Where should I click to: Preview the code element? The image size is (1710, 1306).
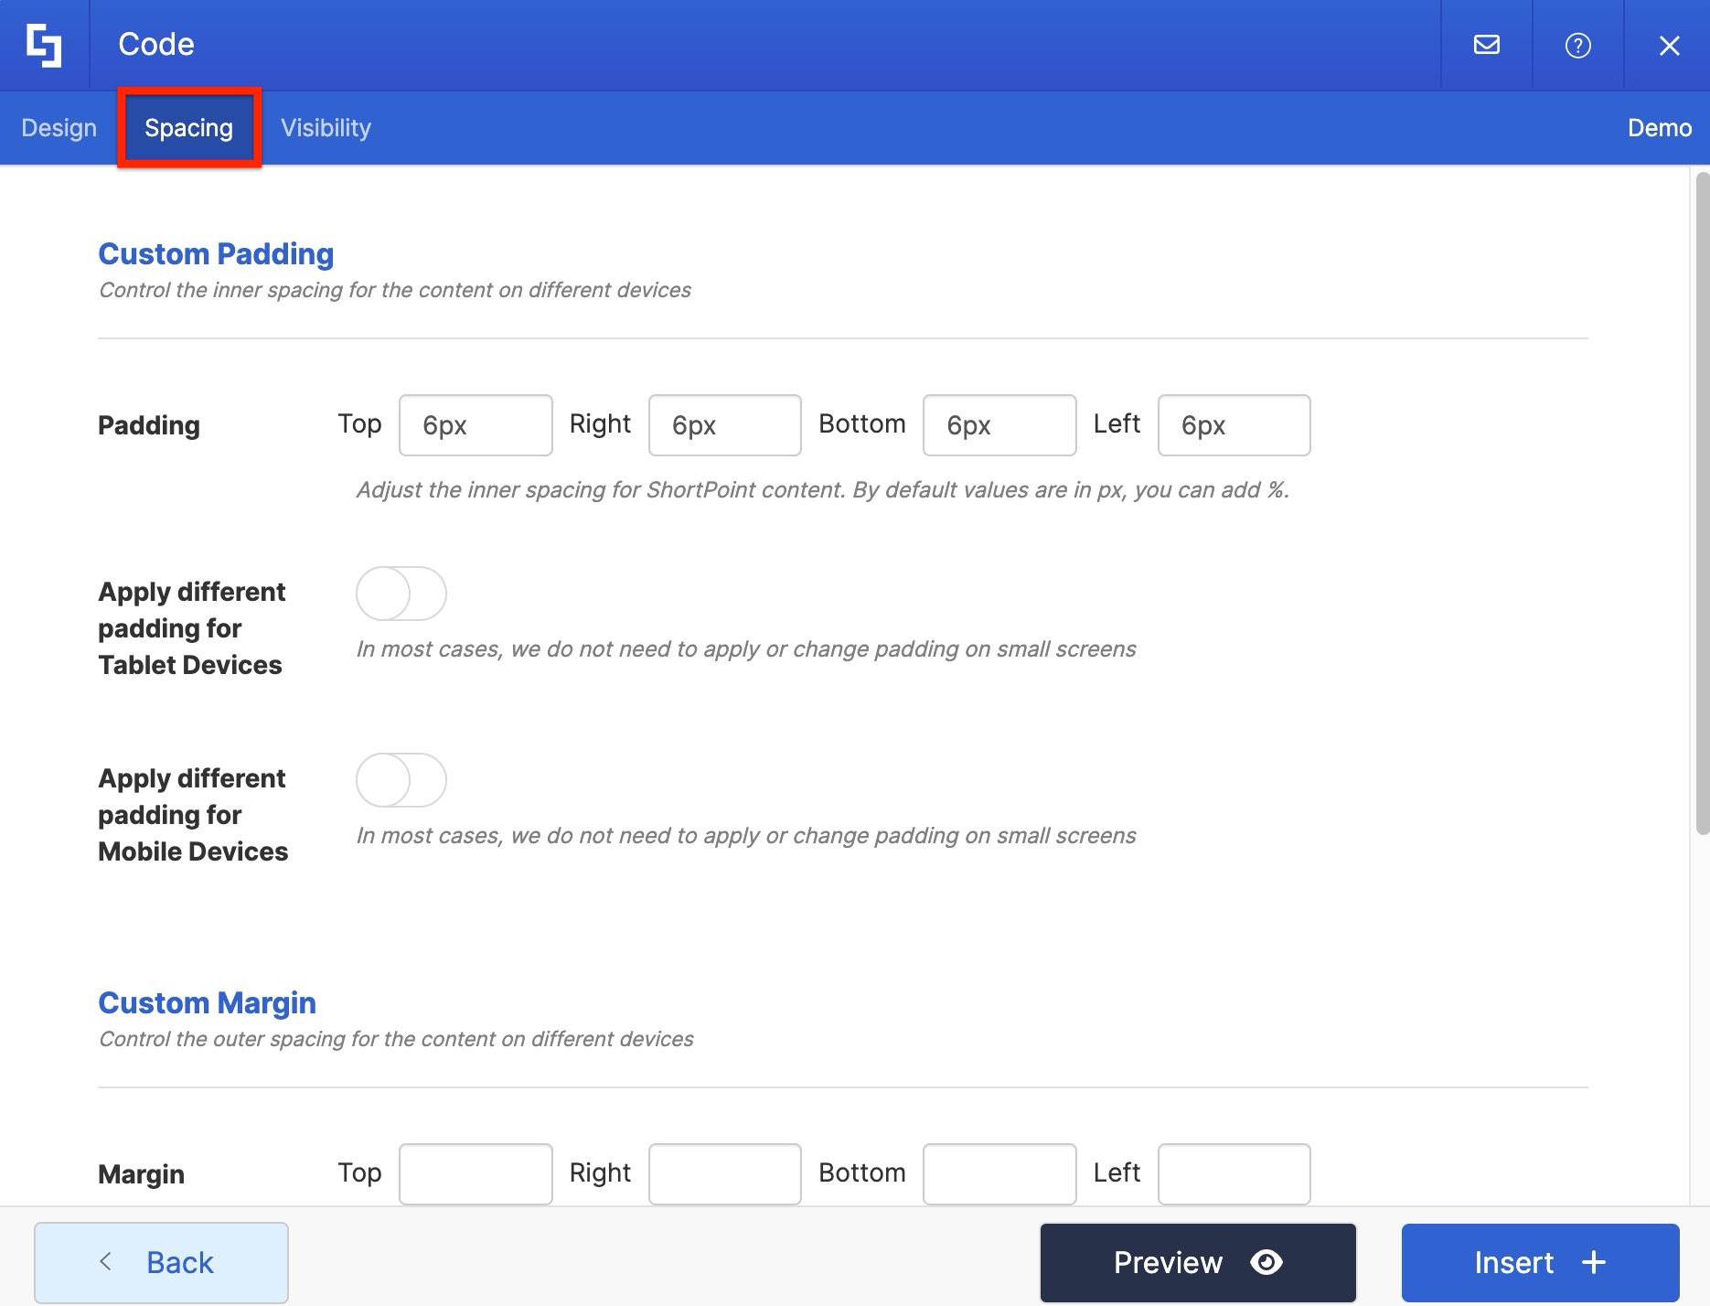point(1198,1263)
